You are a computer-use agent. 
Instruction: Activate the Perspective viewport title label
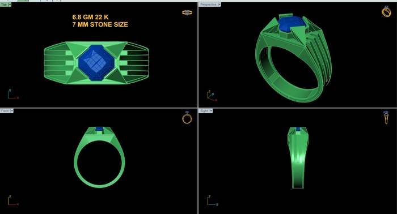pos(208,5)
